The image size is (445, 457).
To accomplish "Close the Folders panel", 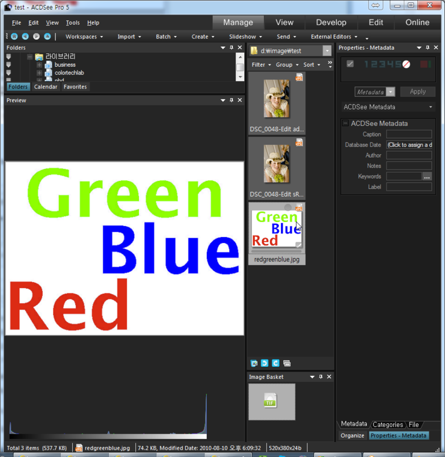I will click(240, 48).
